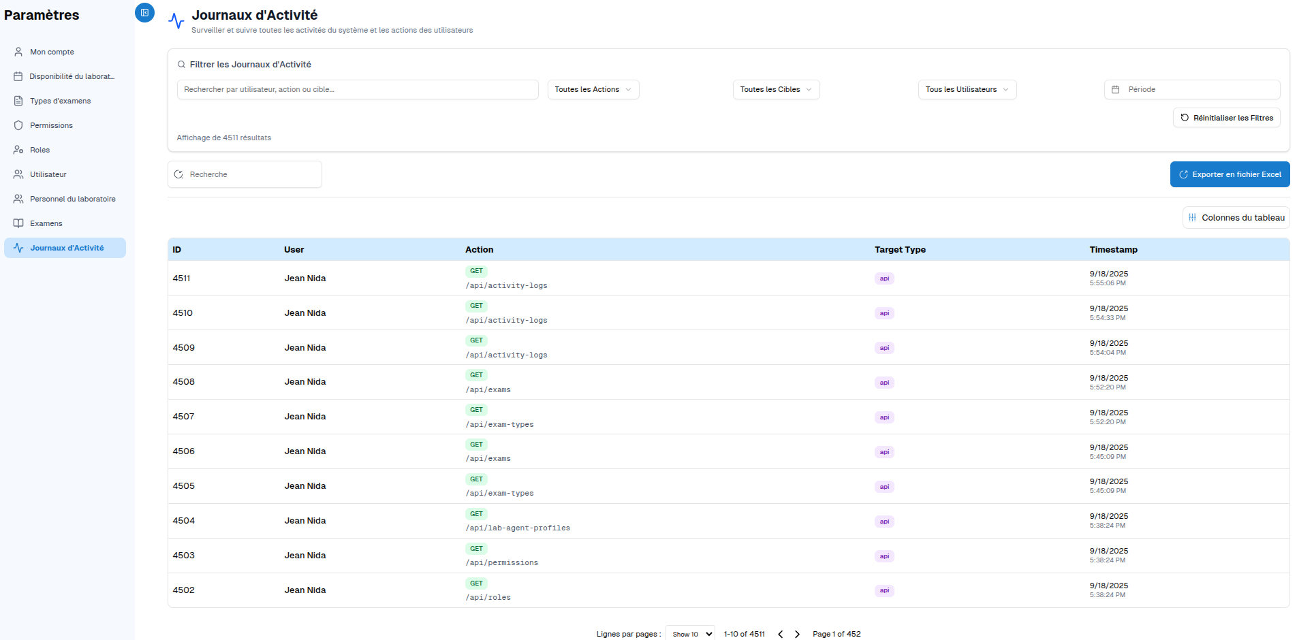The width and height of the screenshot is (1297, 640).
Task: Open the Tous les Utilisateurs dropdown
Action: coord(967,90)
